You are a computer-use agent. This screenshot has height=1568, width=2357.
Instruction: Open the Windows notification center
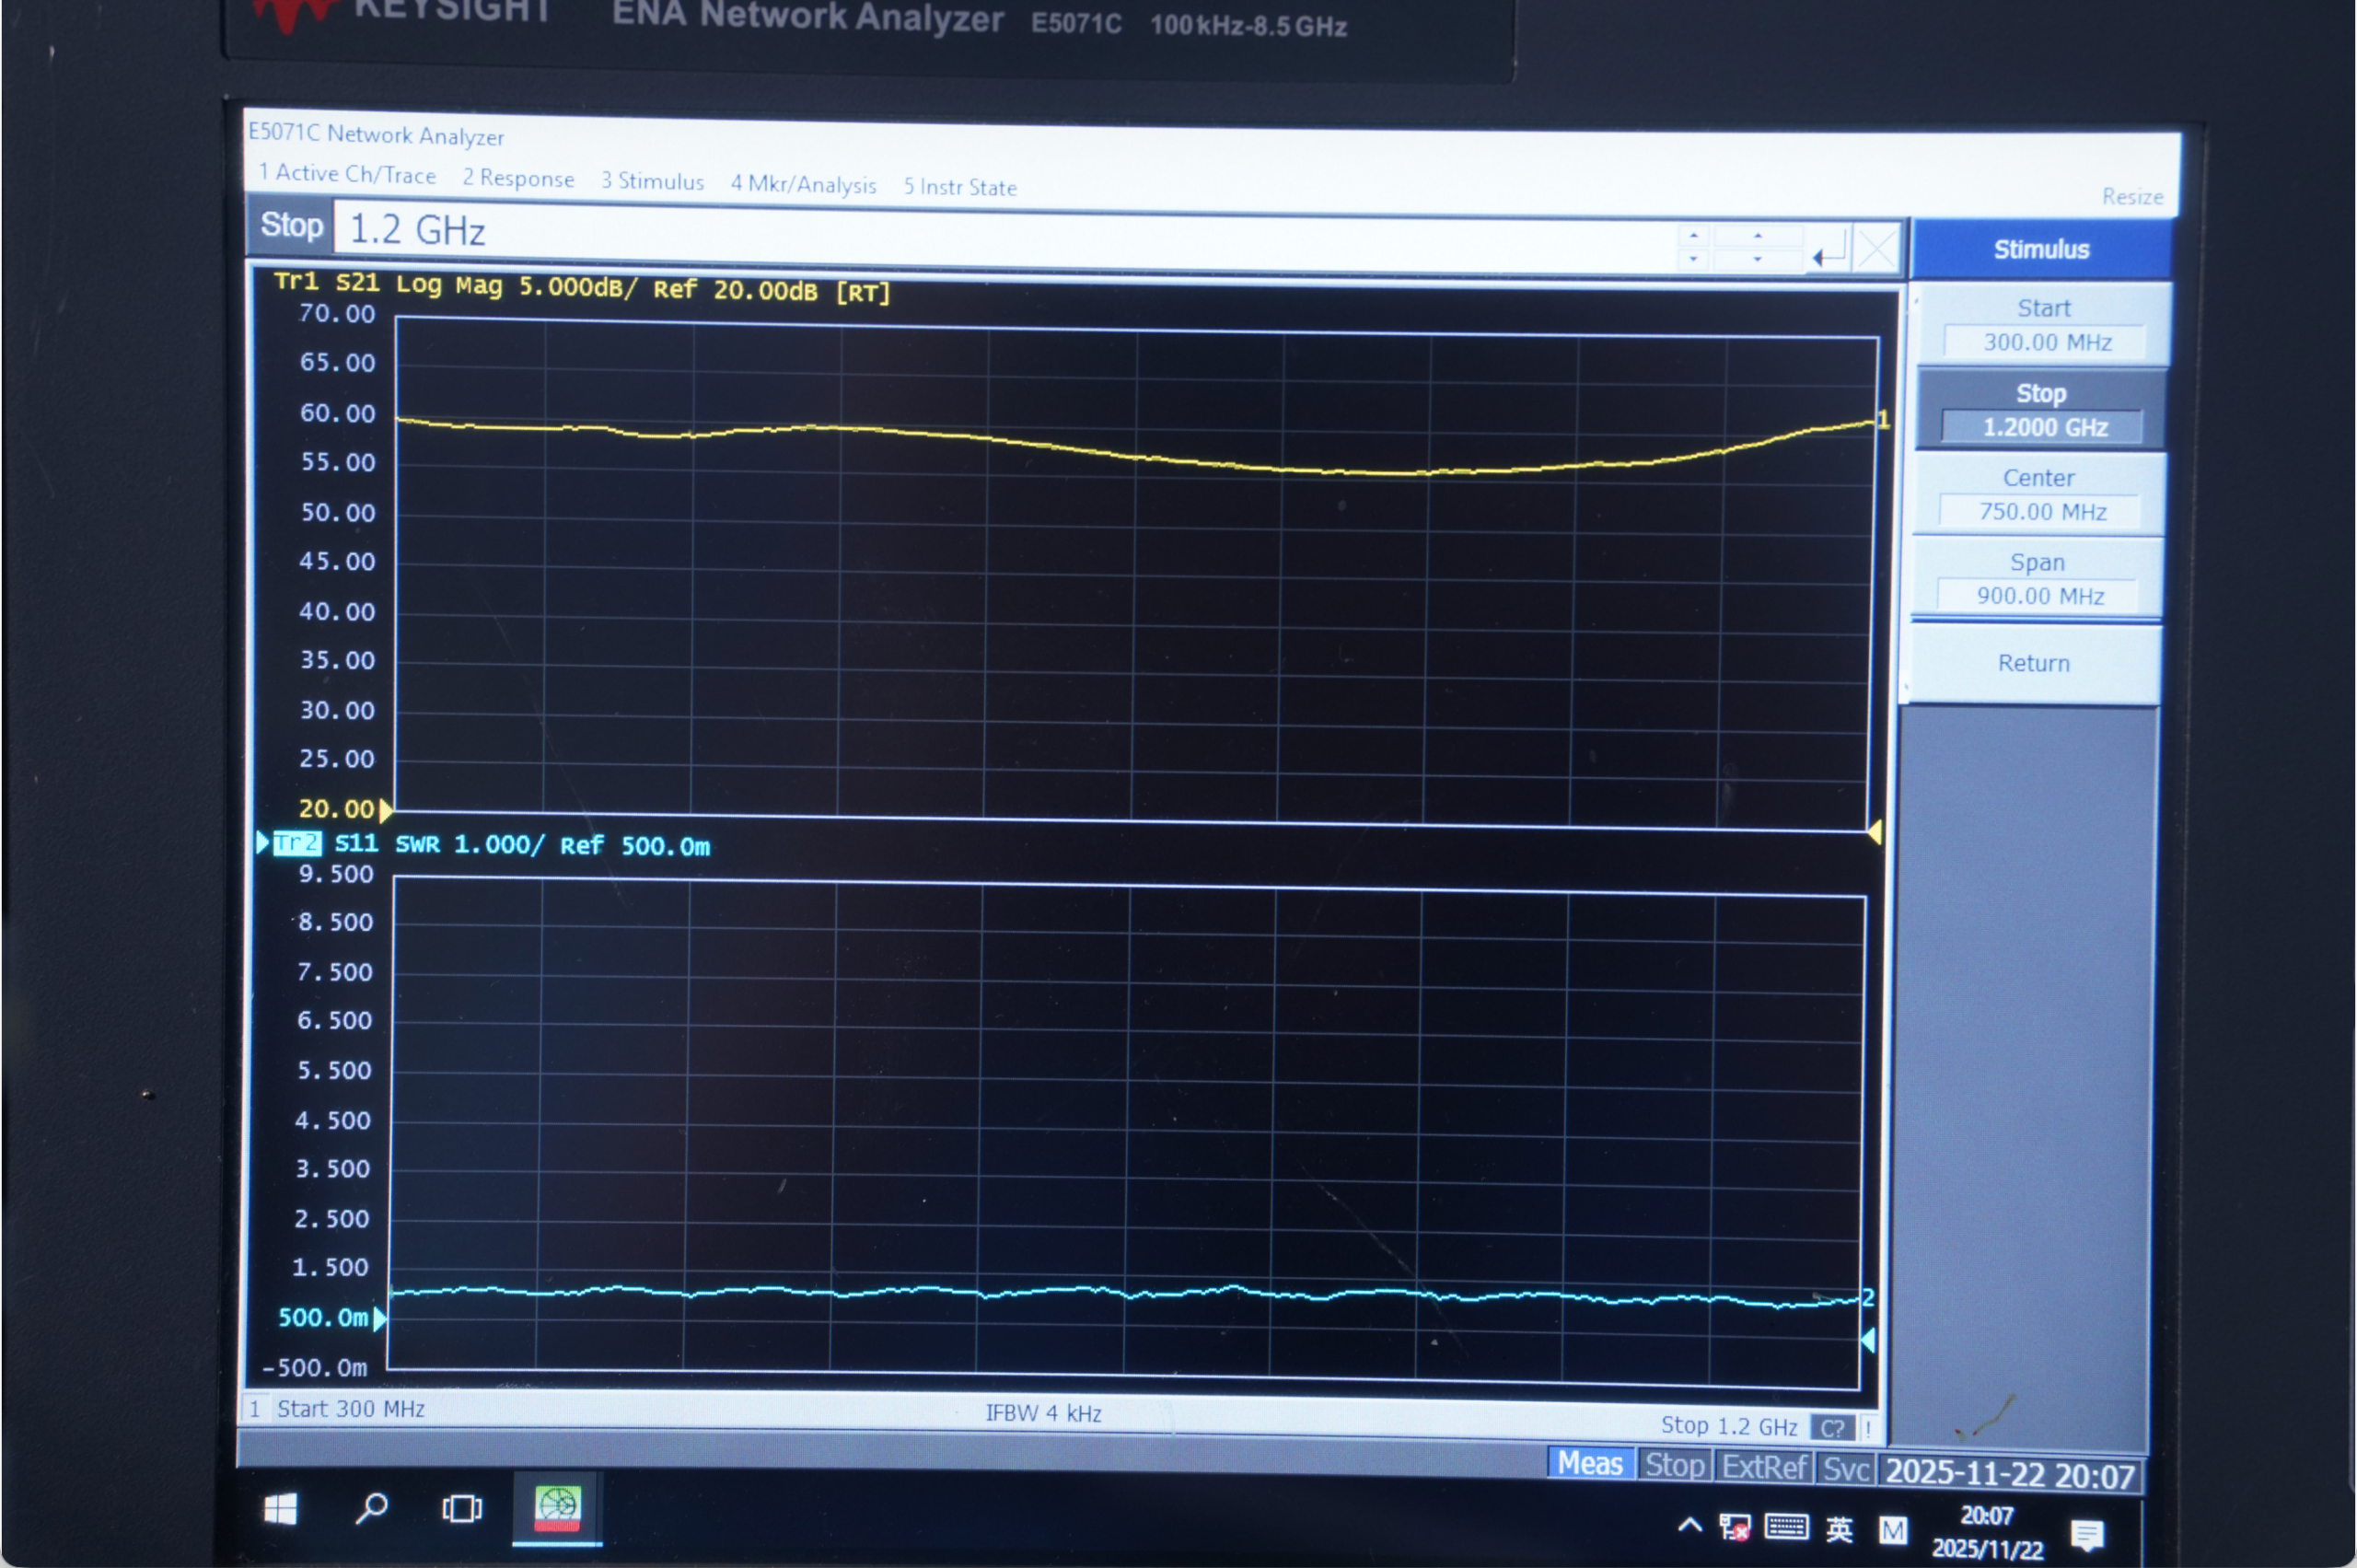[x=2087, y=1534]
